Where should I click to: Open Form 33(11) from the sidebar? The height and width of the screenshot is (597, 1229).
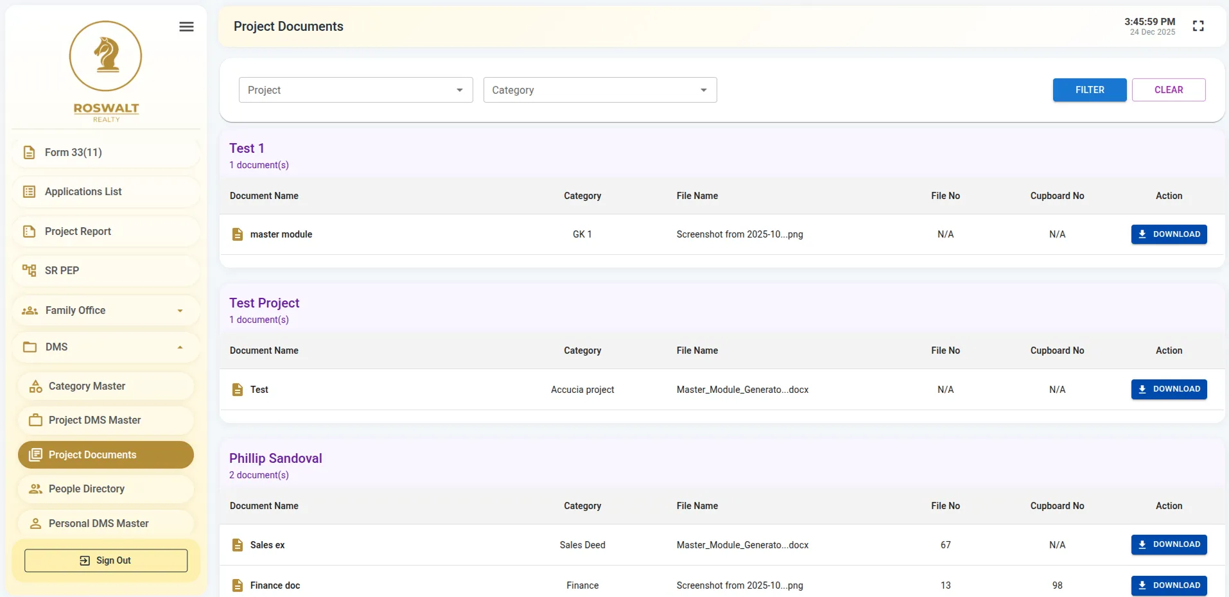pyautogui.click(x=73, y=152)
